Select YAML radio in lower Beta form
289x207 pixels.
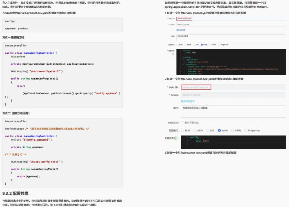219,130
